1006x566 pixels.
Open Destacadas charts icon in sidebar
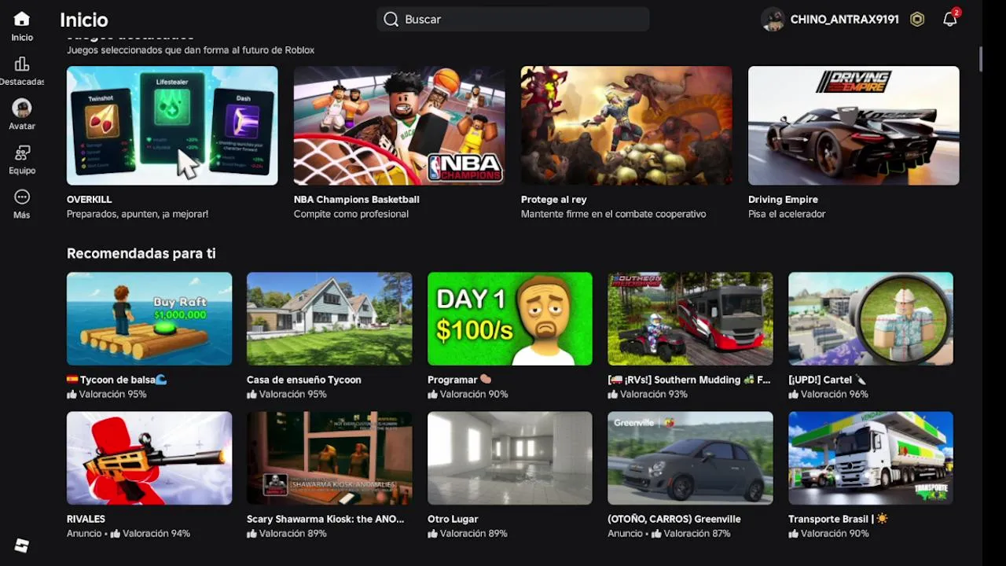(22, 64)
